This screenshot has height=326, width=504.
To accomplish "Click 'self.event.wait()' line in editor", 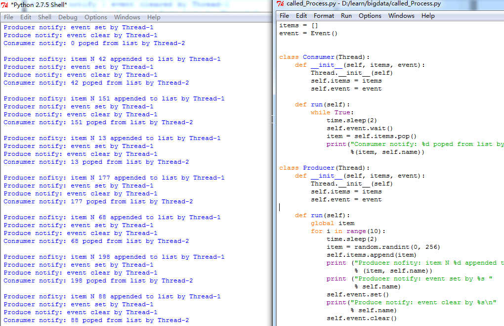I will tap(360, 128).
